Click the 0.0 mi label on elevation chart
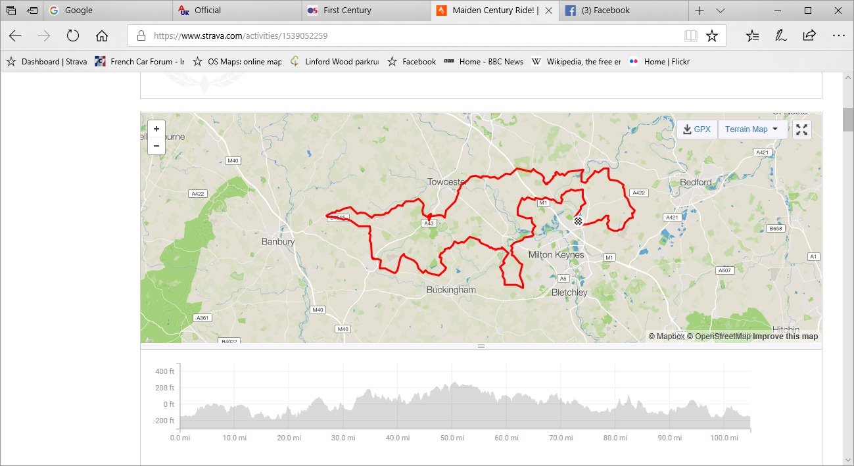This screenshot has height=466, width=854. (x=180, y=438)
